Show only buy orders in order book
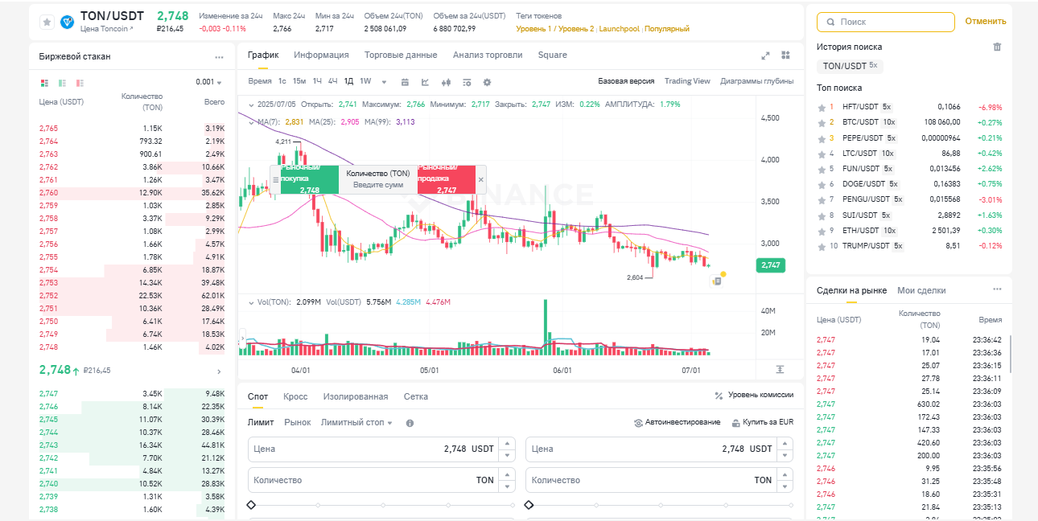 (62, 83)
